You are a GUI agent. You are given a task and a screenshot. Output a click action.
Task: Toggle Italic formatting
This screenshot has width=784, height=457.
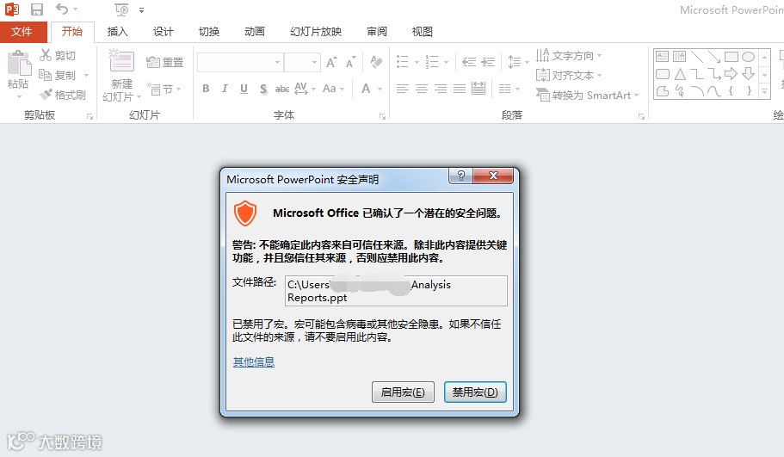(x=225, y=89)
